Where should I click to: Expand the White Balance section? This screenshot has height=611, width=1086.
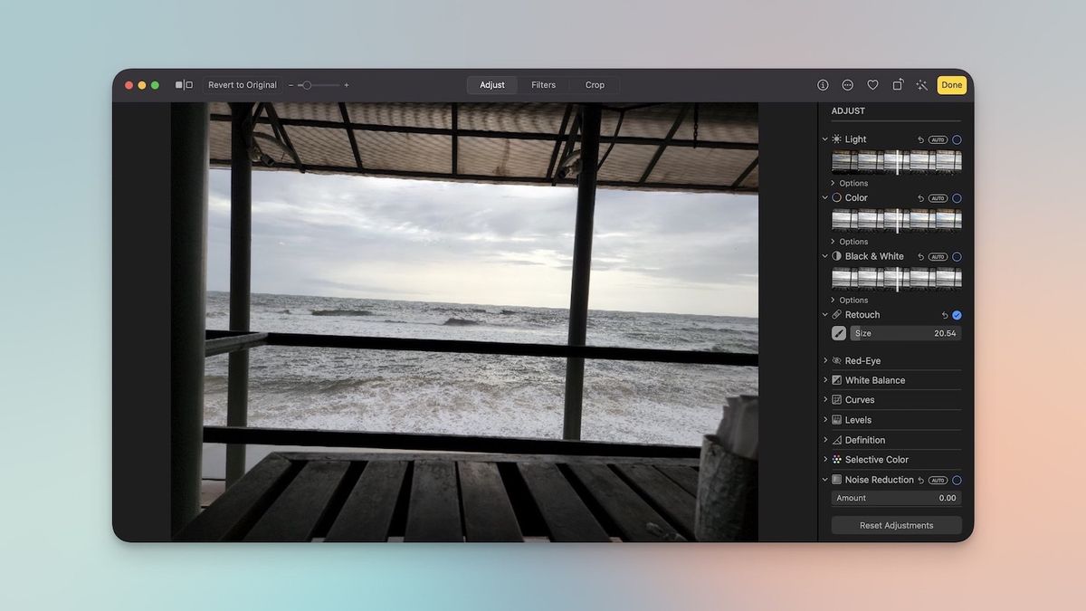click(824, 380)
